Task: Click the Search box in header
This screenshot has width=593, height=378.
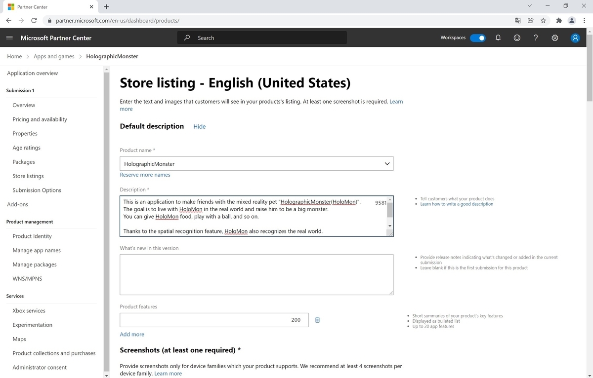Action: coord(262,38)
